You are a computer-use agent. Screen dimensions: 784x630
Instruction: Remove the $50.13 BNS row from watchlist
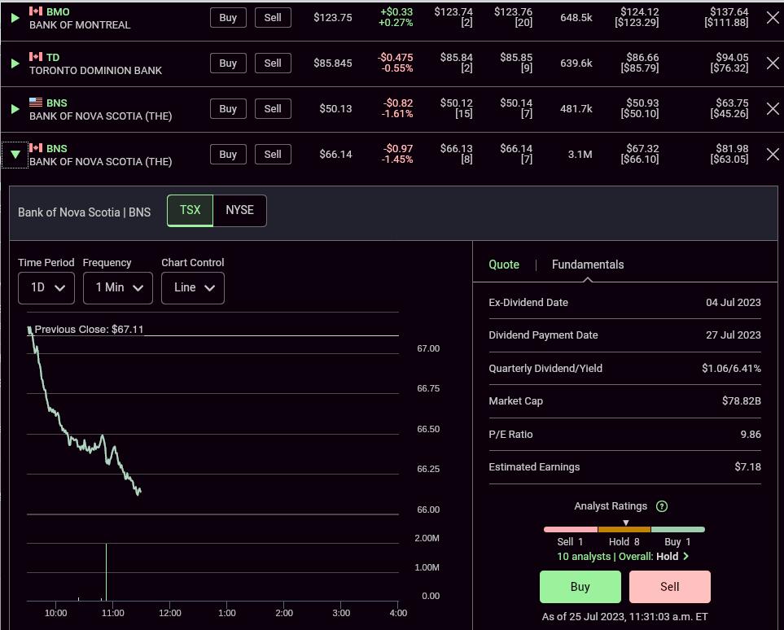coord(773,108)
